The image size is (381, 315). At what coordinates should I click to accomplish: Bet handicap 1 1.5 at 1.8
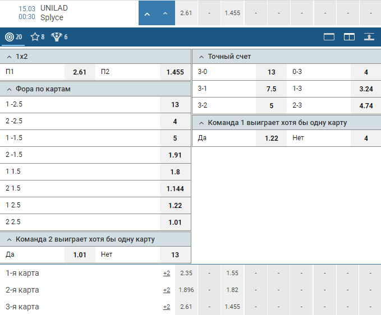175,172
